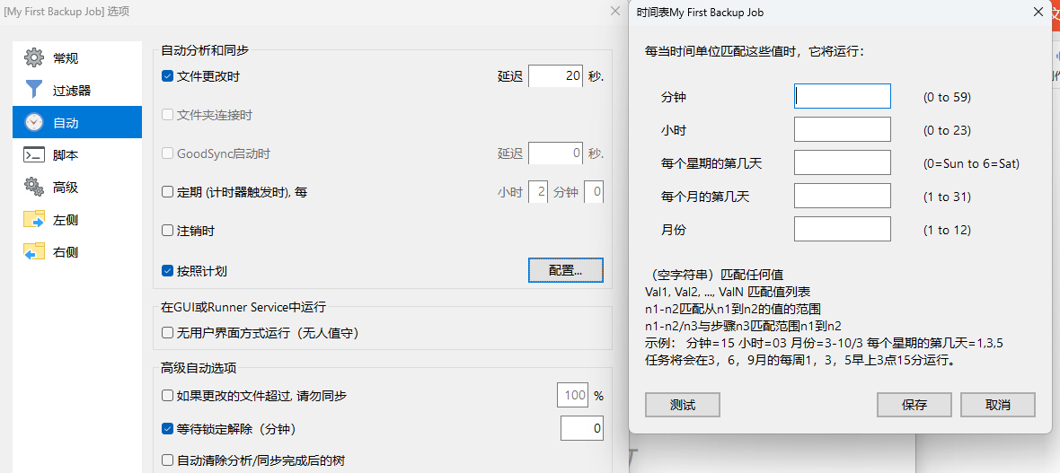Toggle the 注销时 checkbox

(168, 231)
